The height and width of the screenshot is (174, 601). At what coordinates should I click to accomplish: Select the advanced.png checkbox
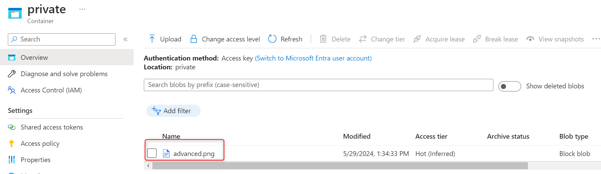(x=152, y=153)
